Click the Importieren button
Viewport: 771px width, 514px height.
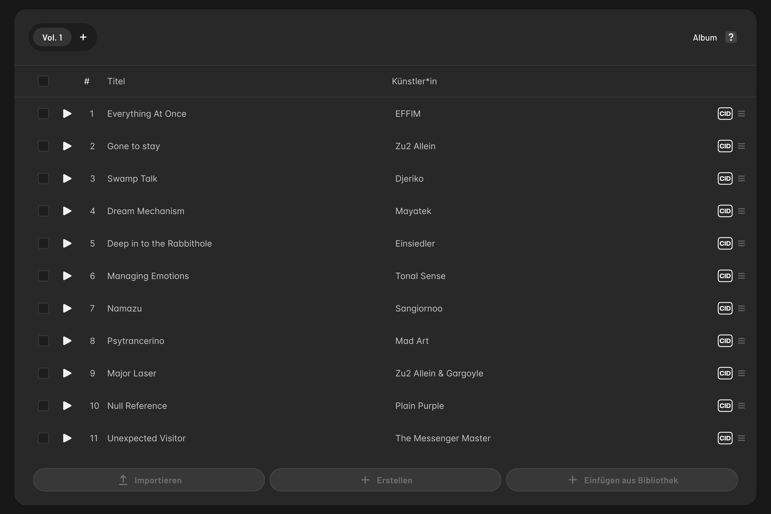(149, 480)
